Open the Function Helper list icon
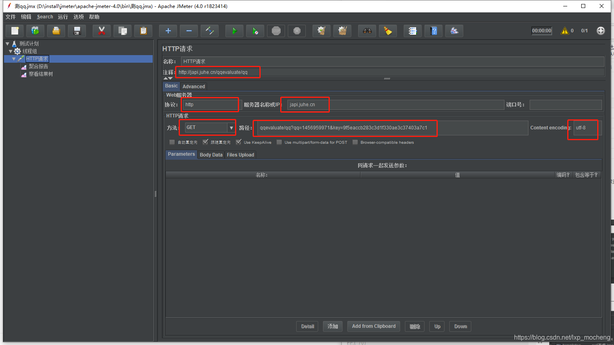Viewport: 614px width, 345px height. (x=413, y=31)
